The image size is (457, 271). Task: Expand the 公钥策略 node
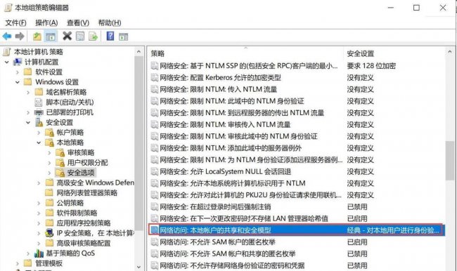click(39, 203)
